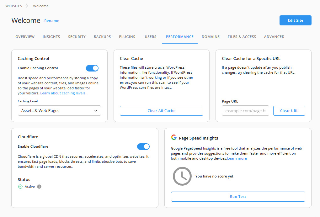Go to the Security tab
Image resolution: width=320 pixels, height=217 pixels.
tap(77, 37)
